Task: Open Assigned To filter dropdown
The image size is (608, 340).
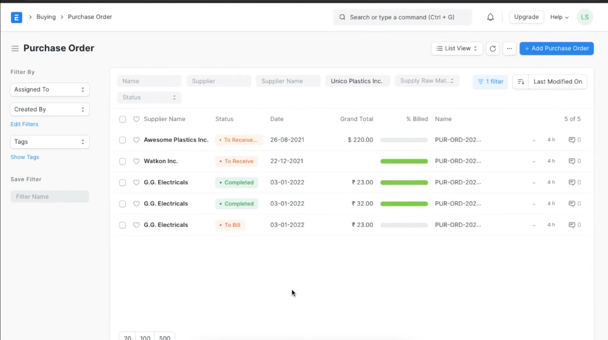Action: pyautogui.click(x=50, y=89)
